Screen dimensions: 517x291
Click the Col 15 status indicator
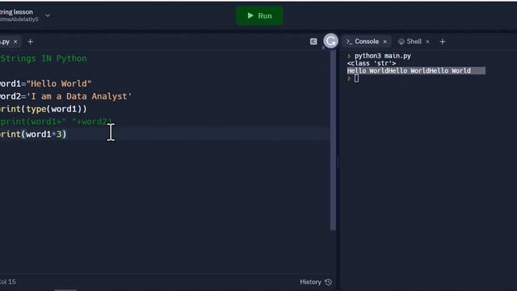coord(8,282)
